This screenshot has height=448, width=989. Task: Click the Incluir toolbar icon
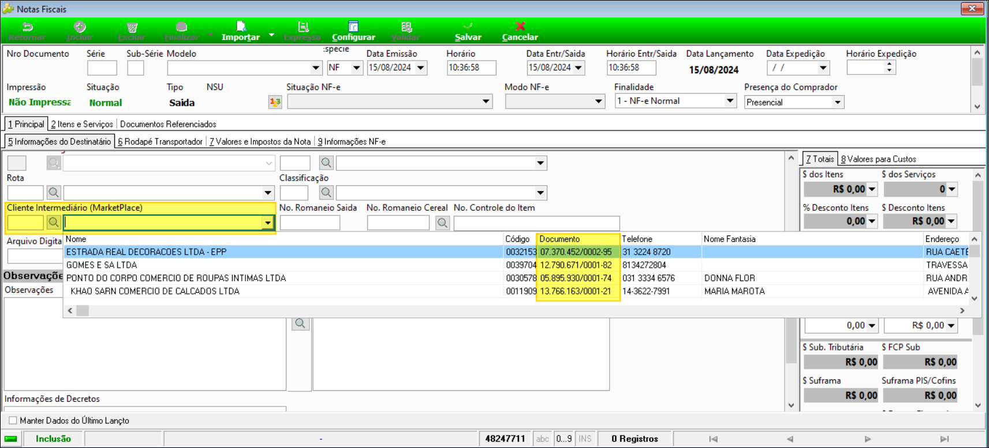point(80,27)
